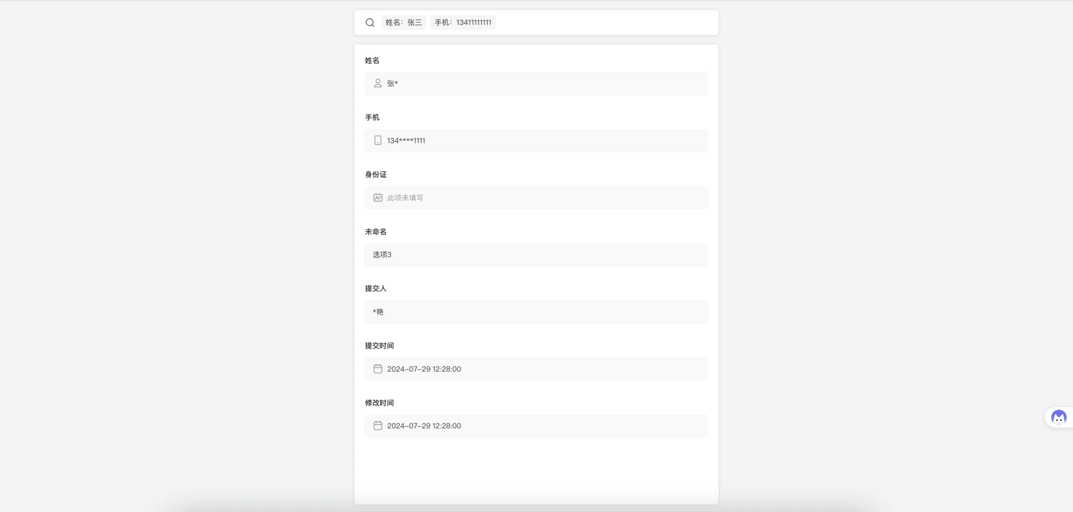
Task: Click the 提交时间 value 2024-07-29 12:28:00
Action: [x=424, y=369]
